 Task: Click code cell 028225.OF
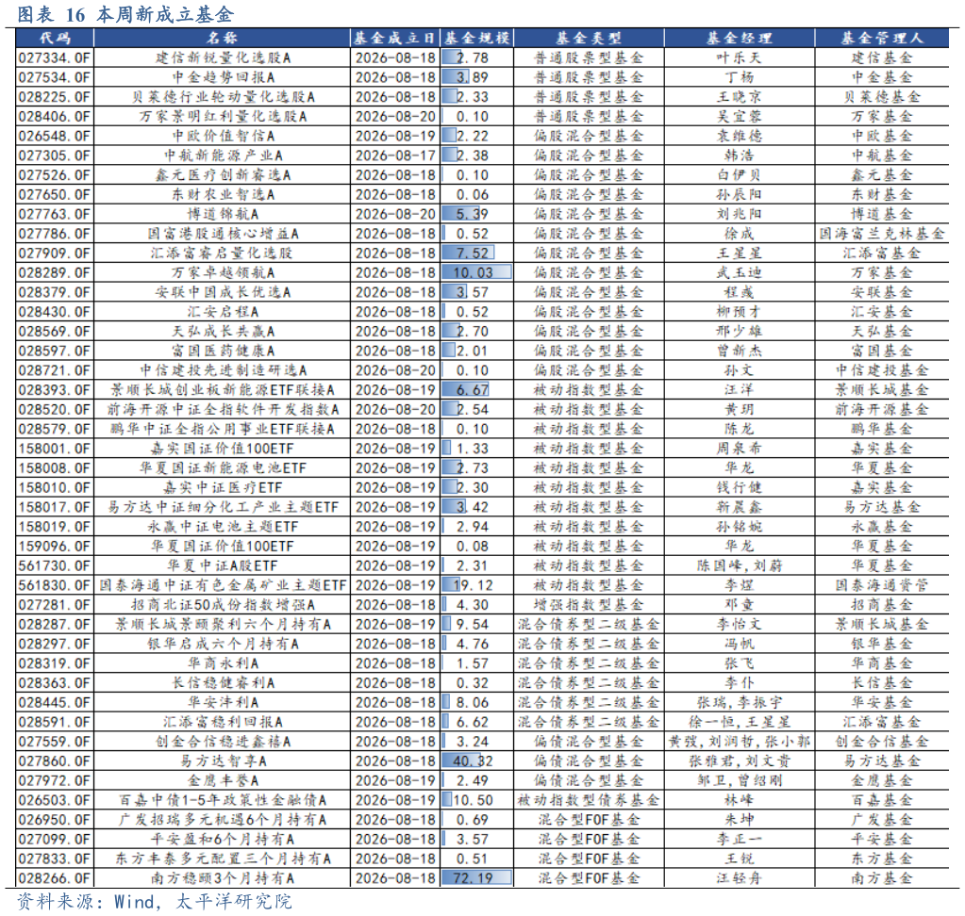pyautogui.click(x=54, y=97)
